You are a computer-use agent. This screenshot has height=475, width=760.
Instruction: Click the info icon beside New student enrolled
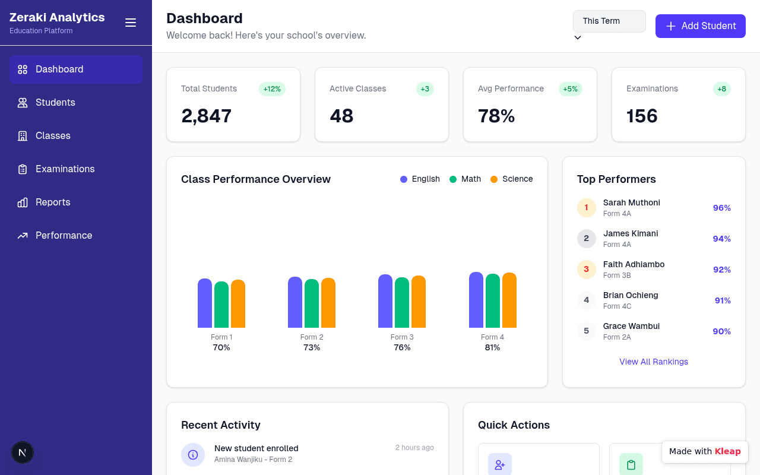193,455
